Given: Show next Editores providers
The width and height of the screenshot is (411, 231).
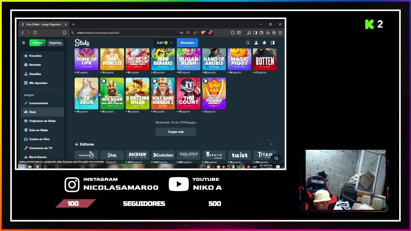Looking at the screenshot, I should point(271,144).
